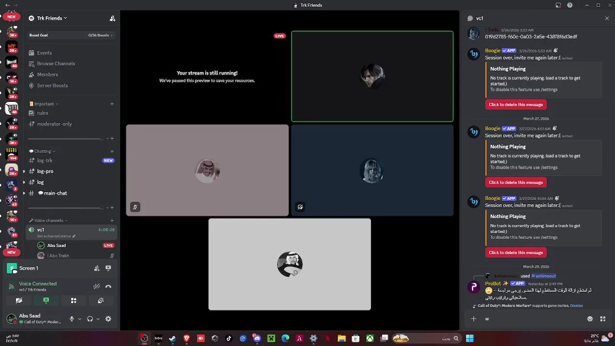This screenshot has height=346, width=615.
Task: Open Server Boosts
Action: [x=72, y=86]
